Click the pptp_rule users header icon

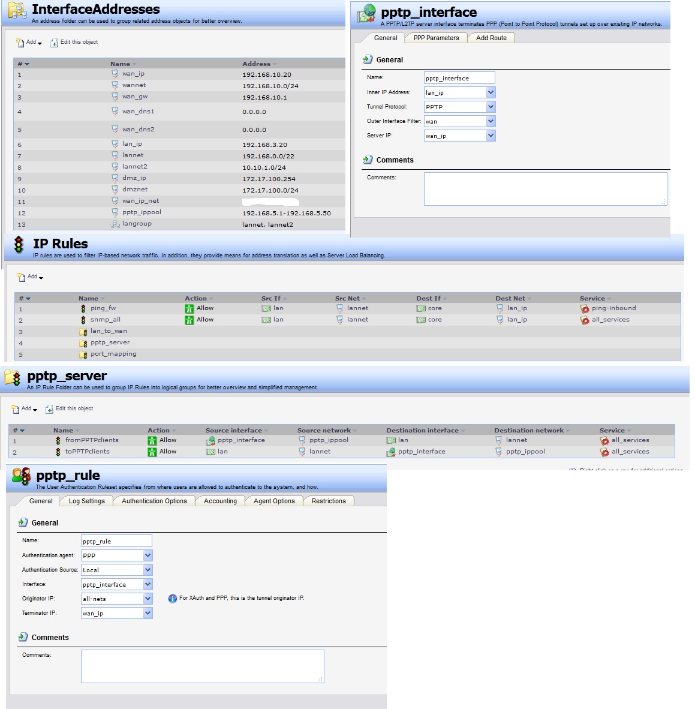(x=21, y=476)
